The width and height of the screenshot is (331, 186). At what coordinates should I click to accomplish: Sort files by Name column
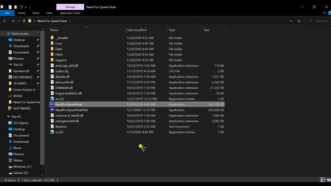86,30
